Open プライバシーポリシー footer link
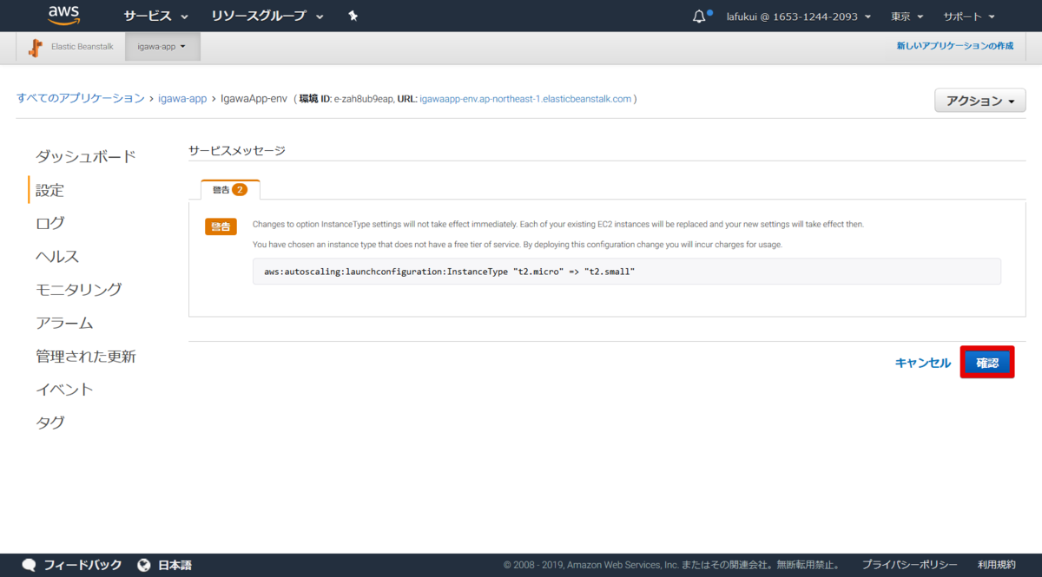 (x=909, y=565)
